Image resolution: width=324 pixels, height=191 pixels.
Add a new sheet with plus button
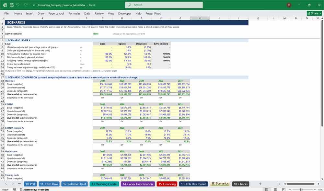pos(260,184)
